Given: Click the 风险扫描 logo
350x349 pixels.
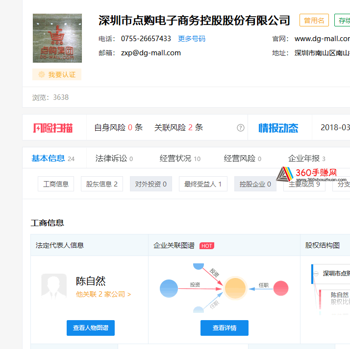Looking at the screenshot, I should pos(53,128).
